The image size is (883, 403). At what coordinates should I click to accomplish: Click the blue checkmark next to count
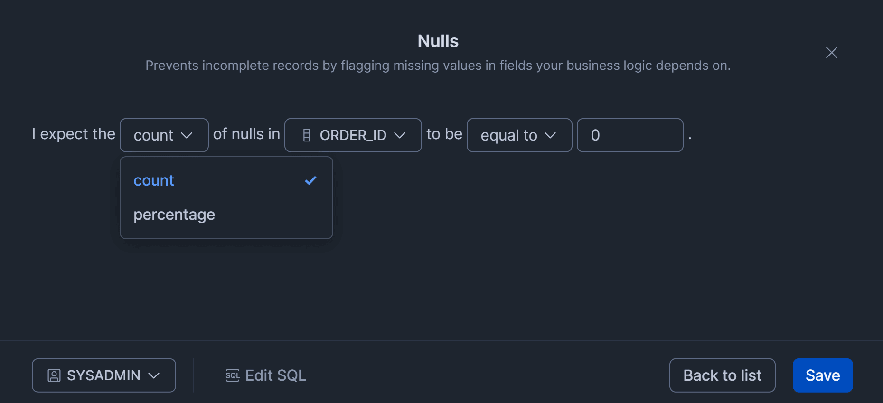(x=310, y=180)
